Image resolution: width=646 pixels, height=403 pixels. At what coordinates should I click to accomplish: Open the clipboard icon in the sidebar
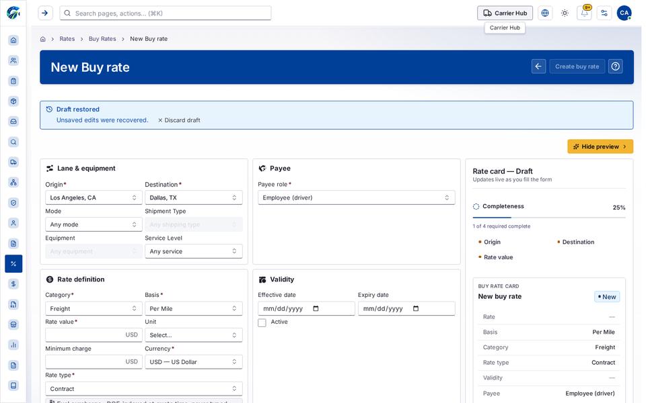[x=13, y=81]
